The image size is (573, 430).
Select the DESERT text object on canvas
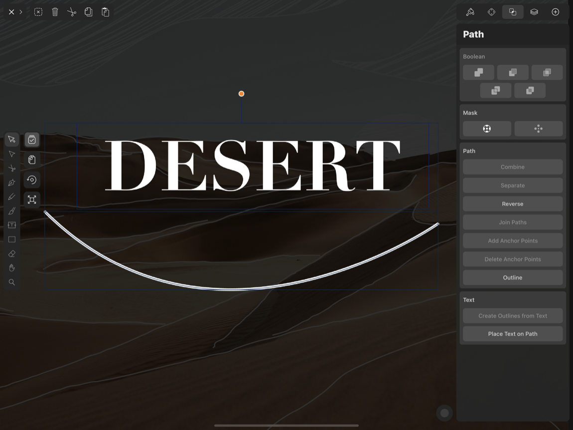click(253, 166)
